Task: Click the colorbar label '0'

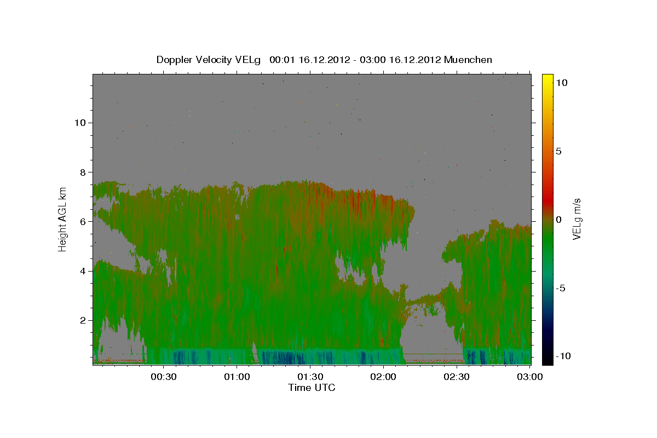Action: pos(559,220)
